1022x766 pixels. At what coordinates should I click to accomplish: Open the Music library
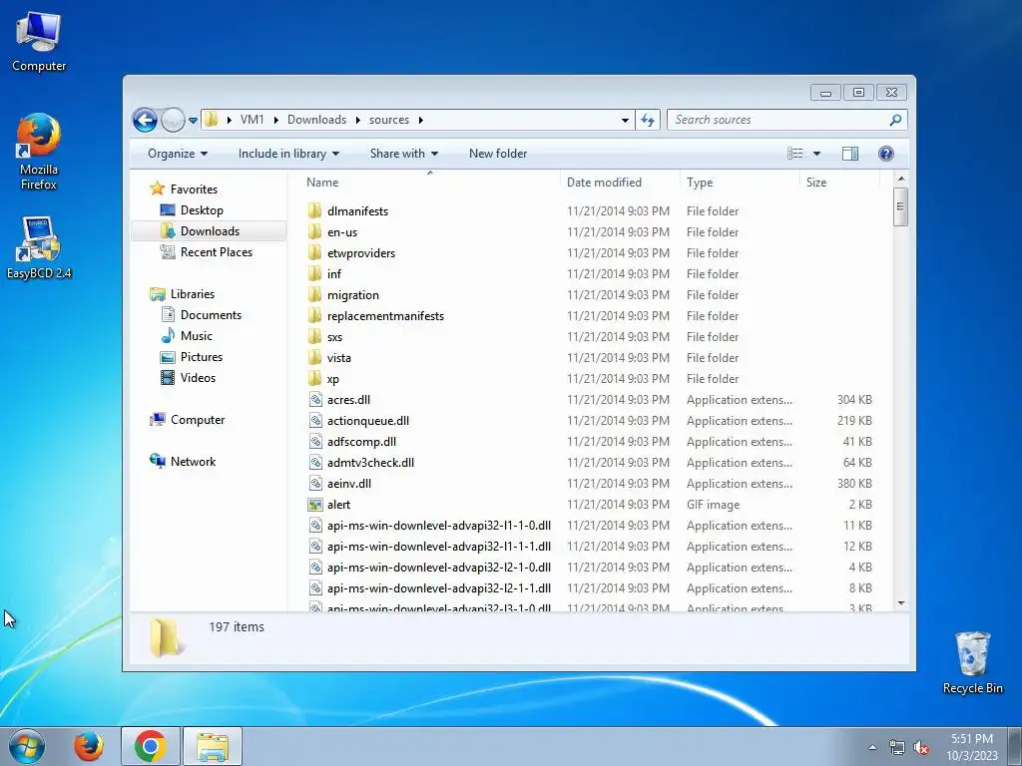(197, 336)
